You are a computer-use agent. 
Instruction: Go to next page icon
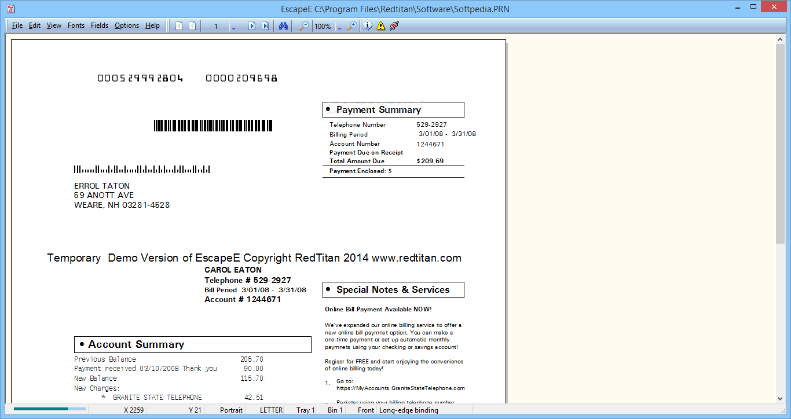(252, 26)
